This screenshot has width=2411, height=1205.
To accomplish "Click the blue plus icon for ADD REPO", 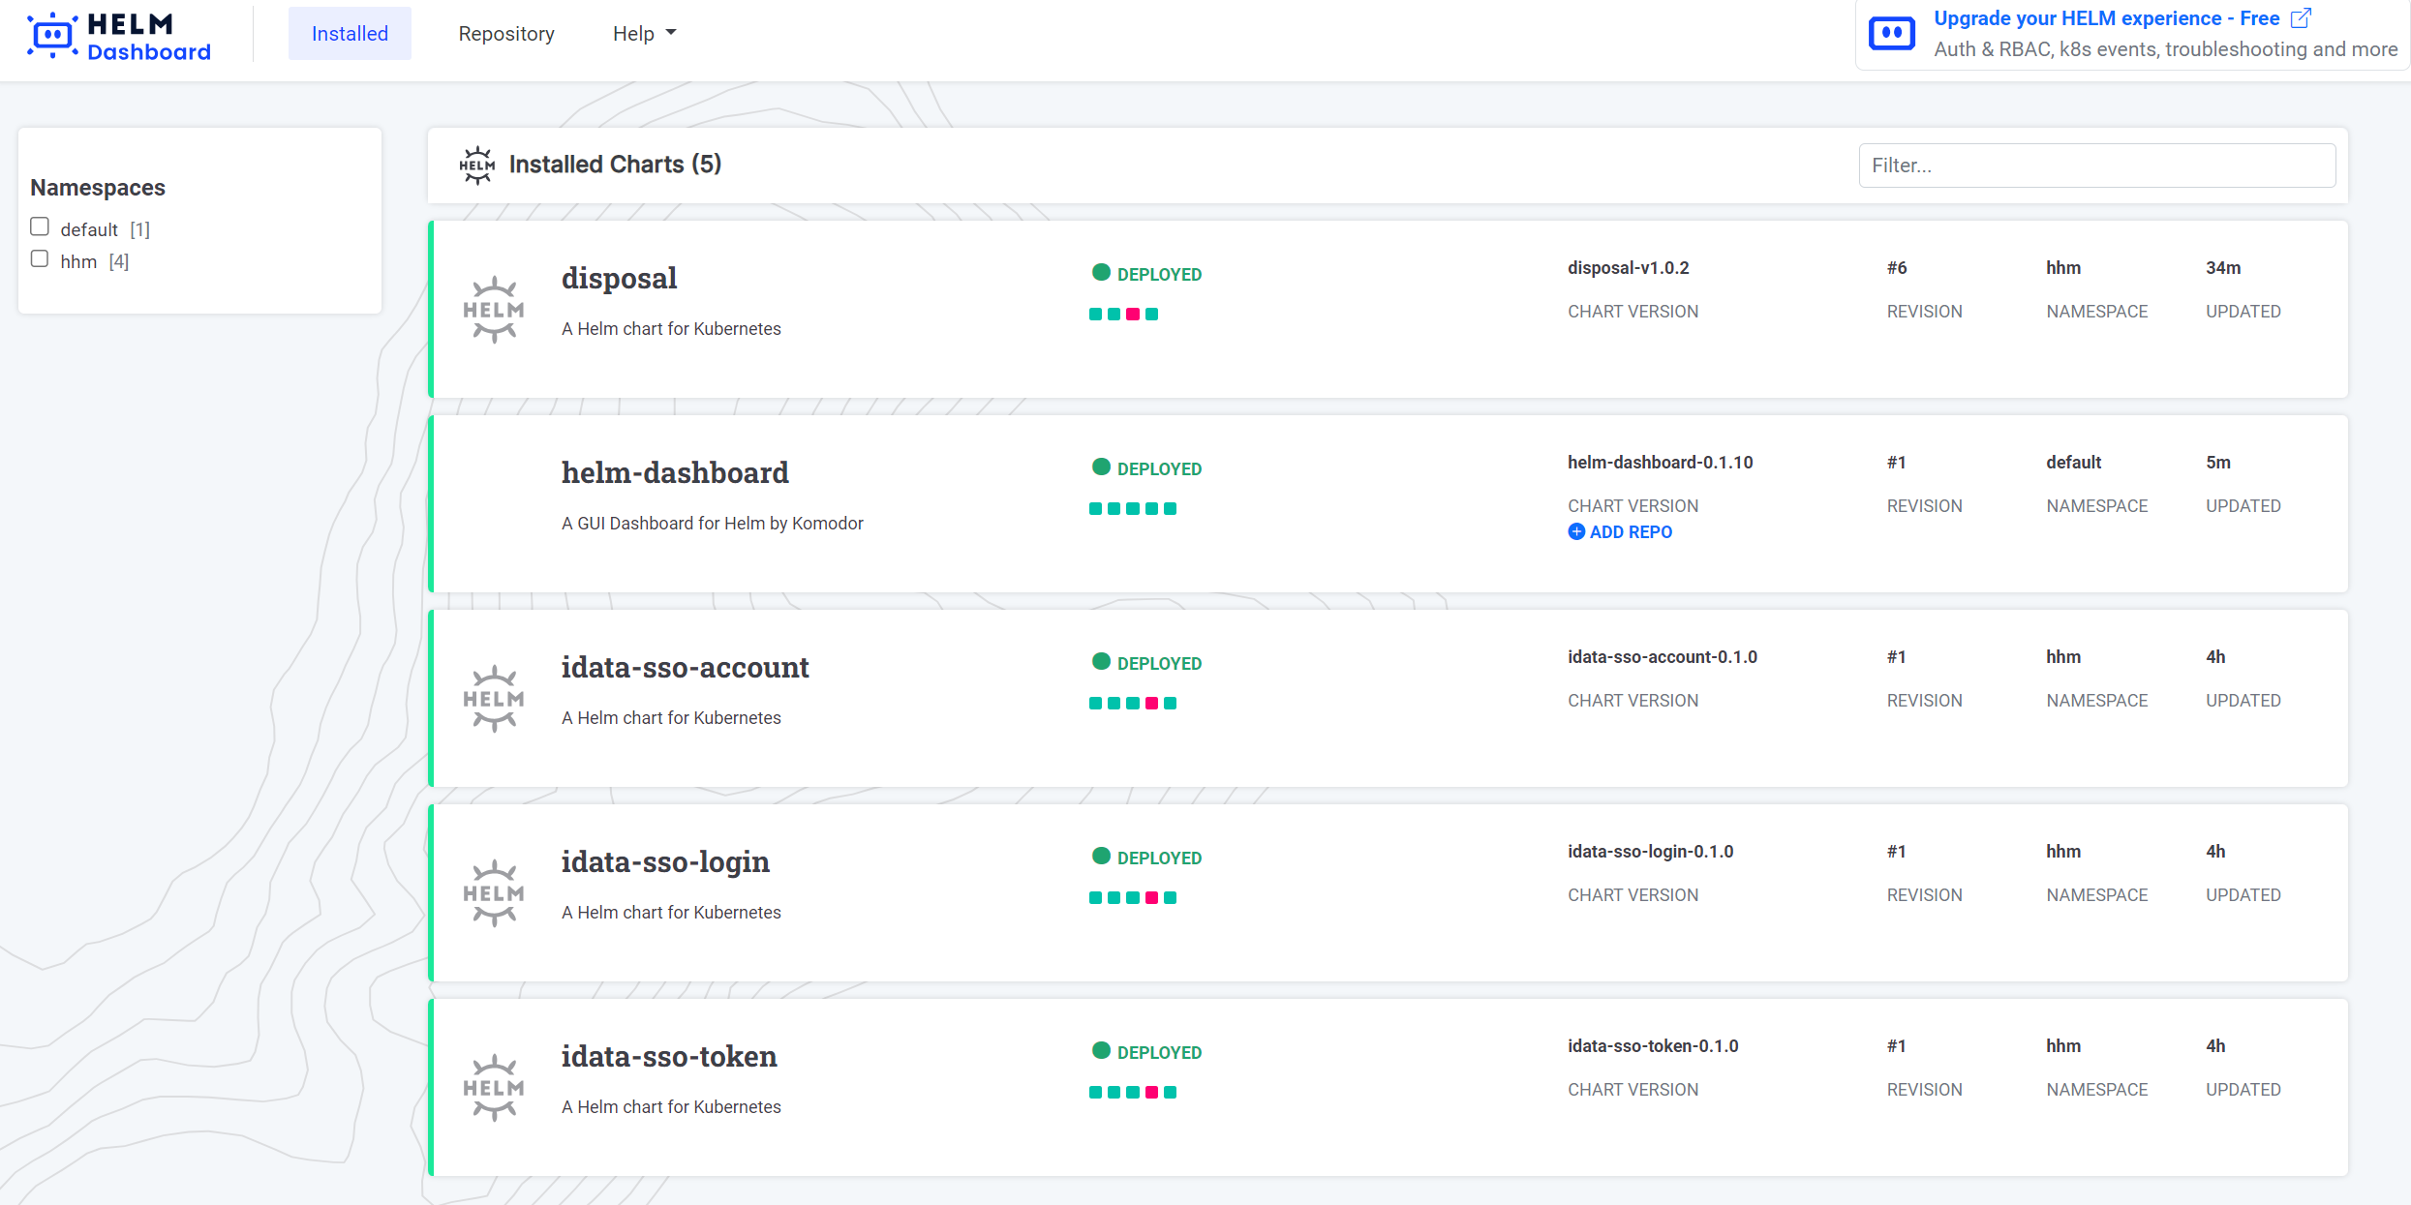I will [1576, 532].
